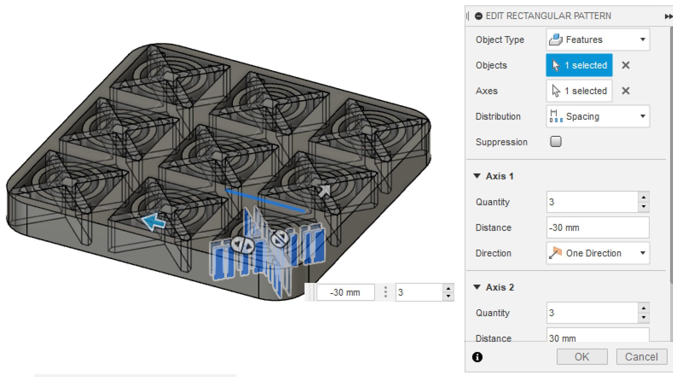Clear the Objects selection with X
The image size is (673, 377).
[626, 65]
